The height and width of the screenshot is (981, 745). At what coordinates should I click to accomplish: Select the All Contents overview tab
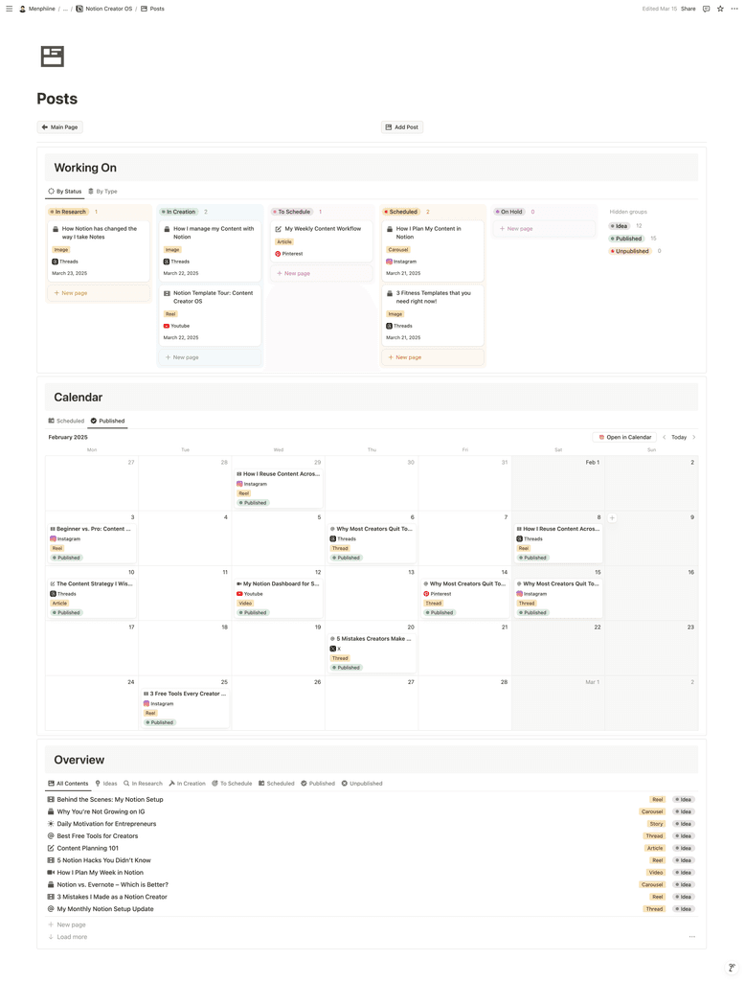[x=68, y=784]
